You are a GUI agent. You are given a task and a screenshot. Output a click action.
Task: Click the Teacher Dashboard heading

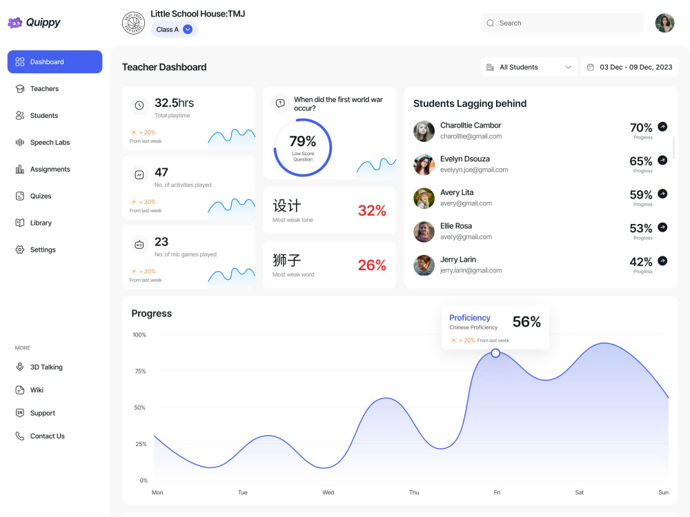pyautogui.click(x=164, y=68)
